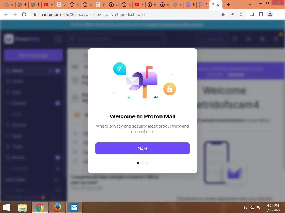Select the third onboarding step dot
The width and height of the screenshot is (285, 213).
pyautogui.click(x=147, y=163)
